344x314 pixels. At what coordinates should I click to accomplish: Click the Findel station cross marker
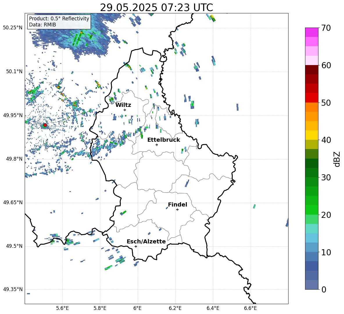click(x=177, y=210)
